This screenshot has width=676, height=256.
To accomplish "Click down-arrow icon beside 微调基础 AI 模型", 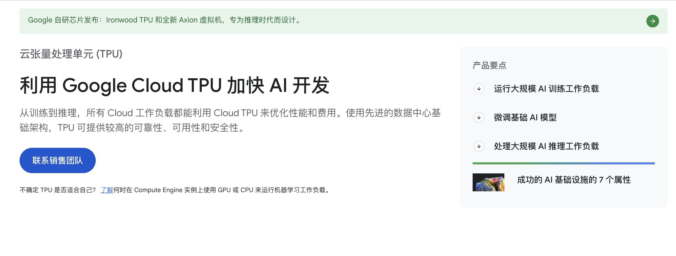I will point(479,117).
